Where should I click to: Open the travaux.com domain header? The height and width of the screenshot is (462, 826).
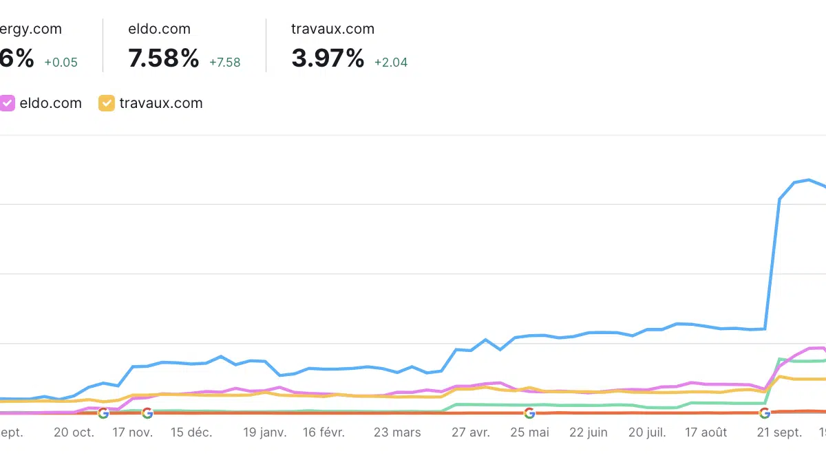point(333,29)
